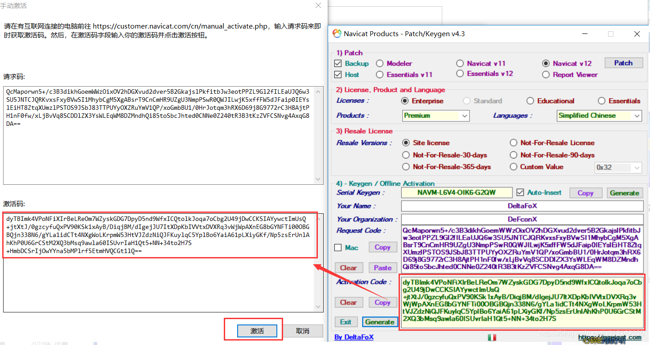
Task: Click the 激活码: label in the dialog
Action: [x=14, y=204]
